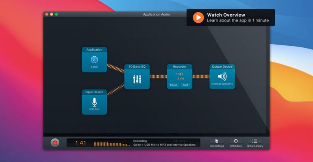
Task: Click the Watch Overview heading text
Action: pos(226,15)
